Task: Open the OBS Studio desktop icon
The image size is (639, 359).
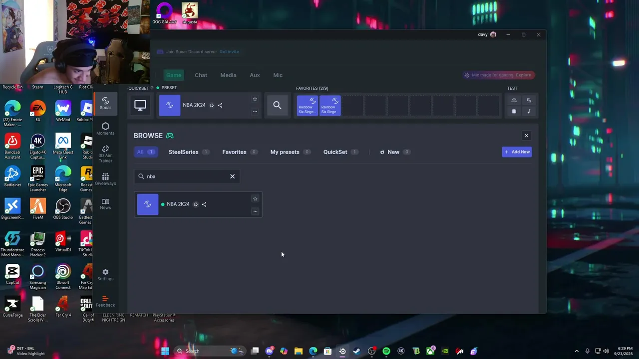Action: click(63, 209)
